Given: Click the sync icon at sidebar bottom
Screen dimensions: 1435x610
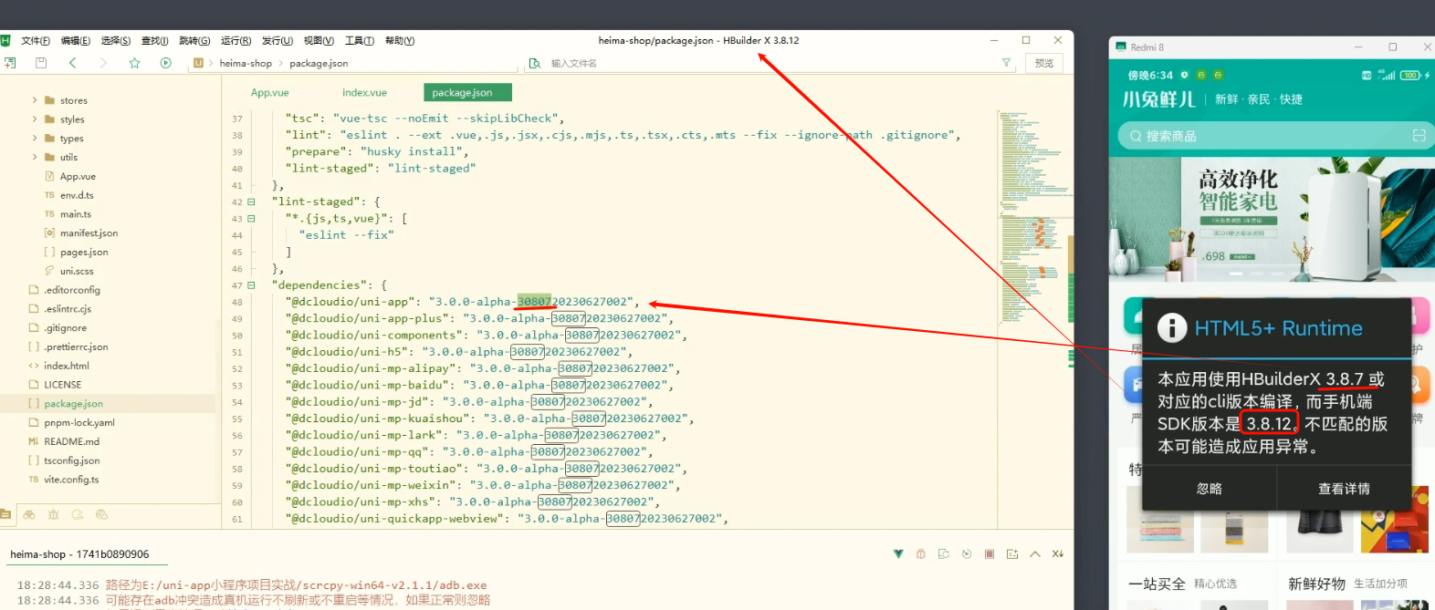Looking at the screenshot, I should tap(78, 514).
